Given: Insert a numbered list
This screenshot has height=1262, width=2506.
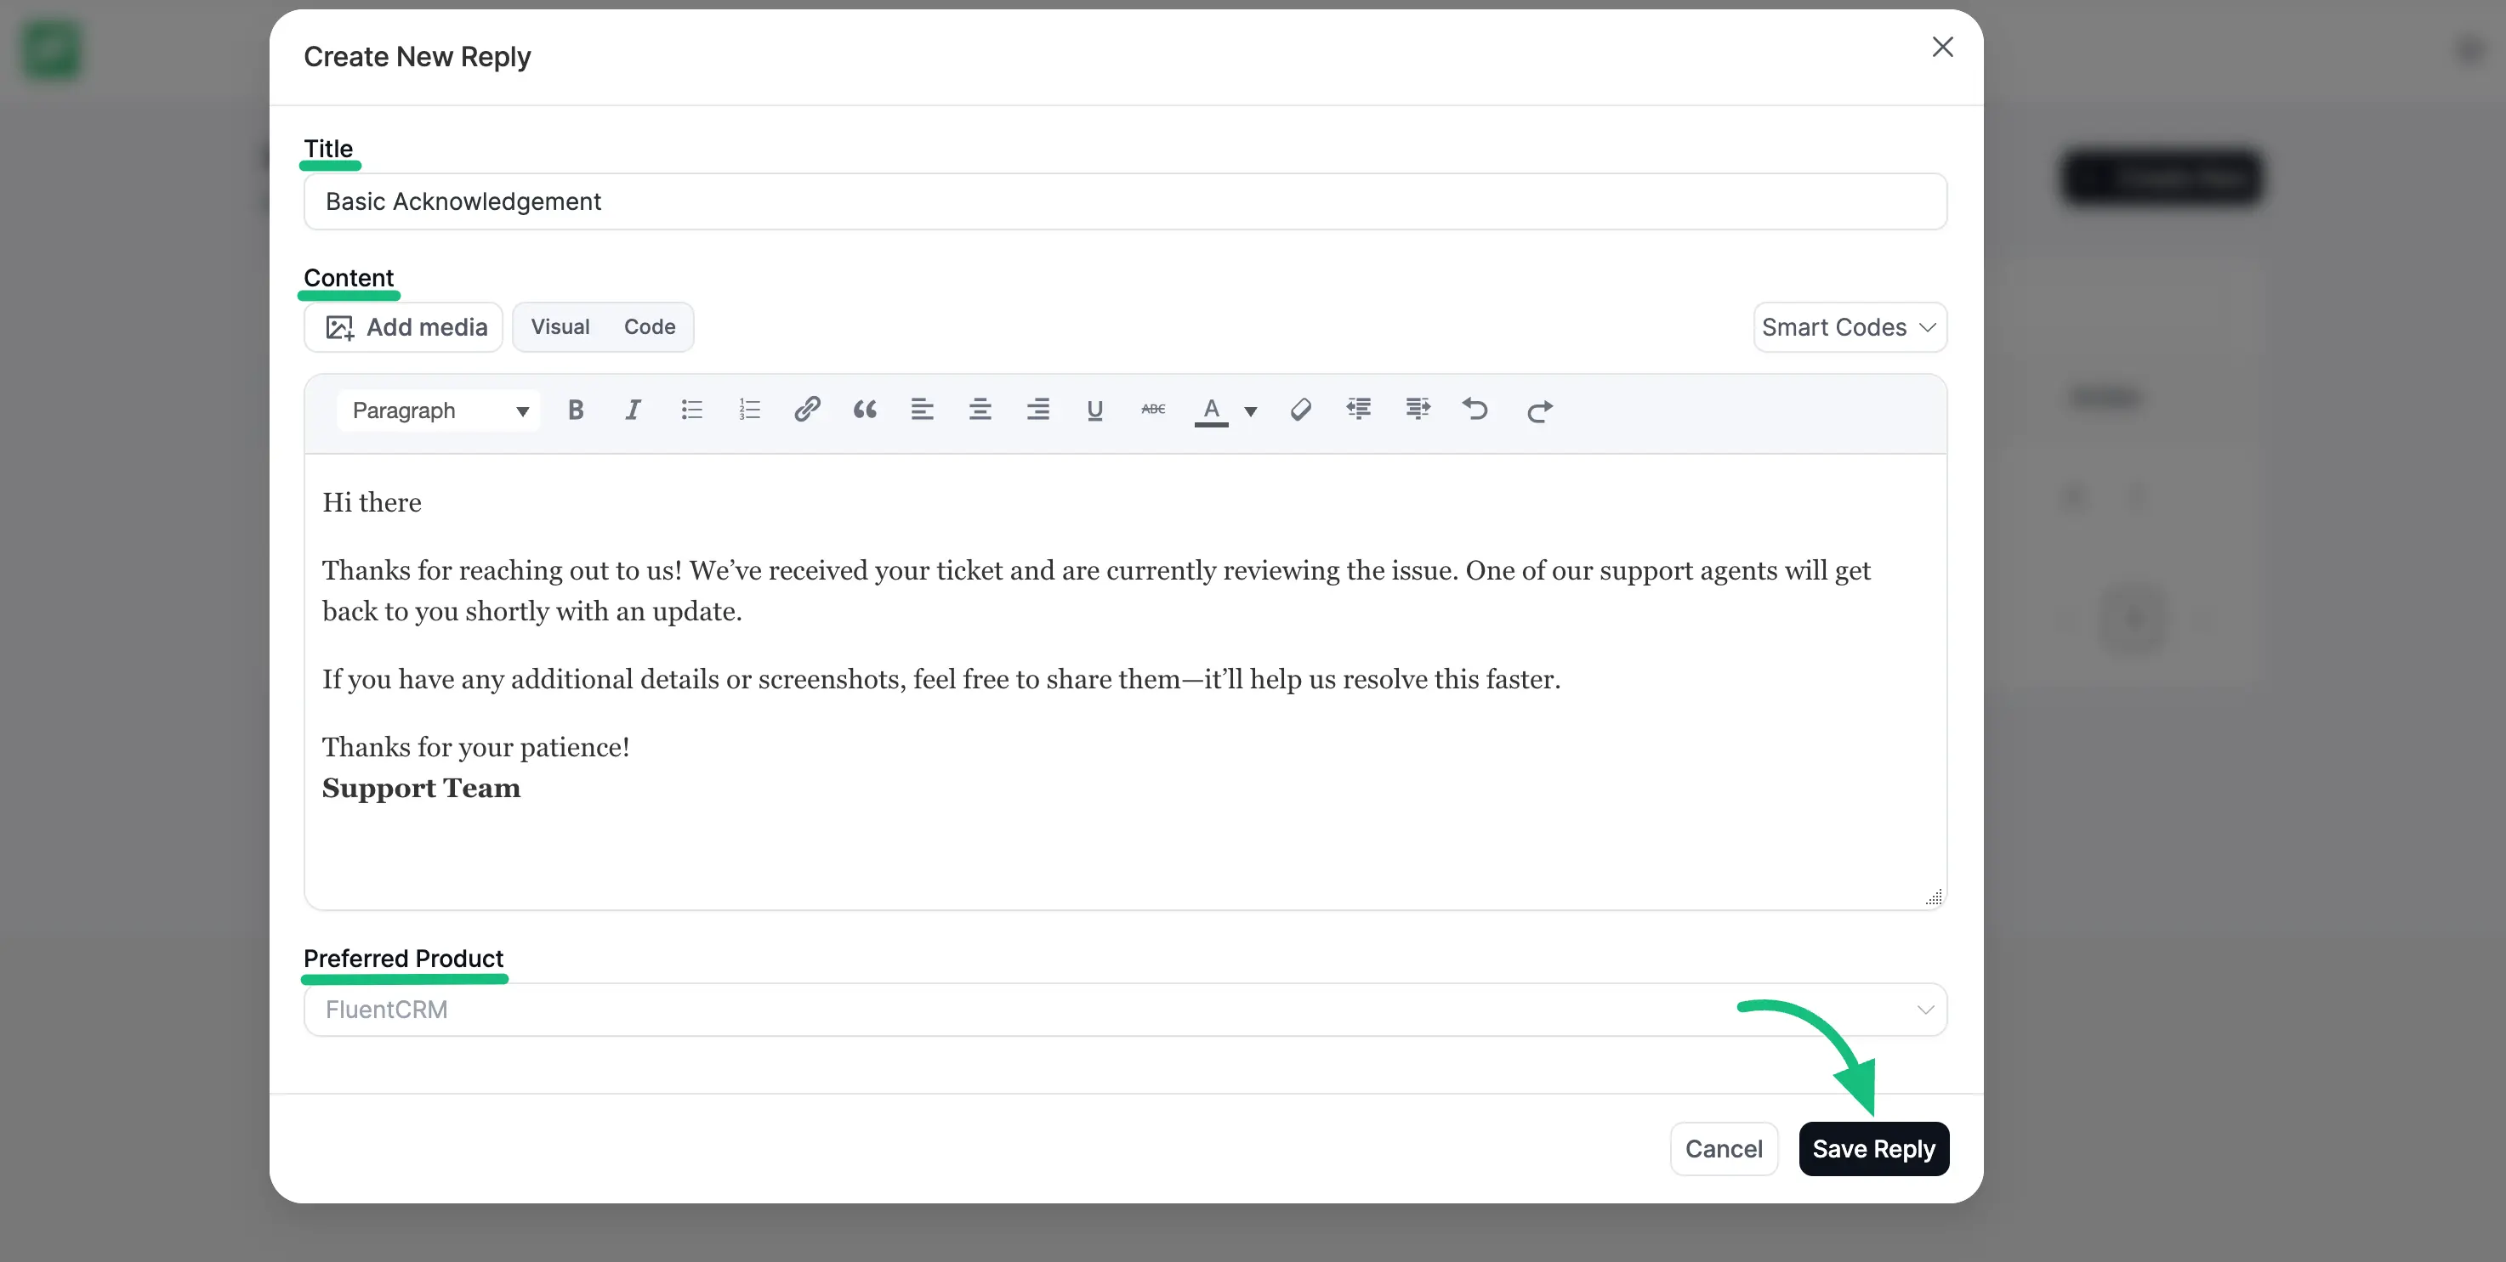Looking at the screenshot, I should [x=748, y=410].
